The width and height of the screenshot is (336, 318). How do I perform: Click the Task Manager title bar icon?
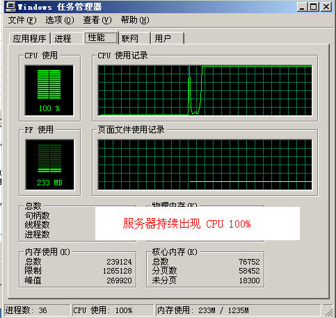pyautogui.click(x=10, y=7)
